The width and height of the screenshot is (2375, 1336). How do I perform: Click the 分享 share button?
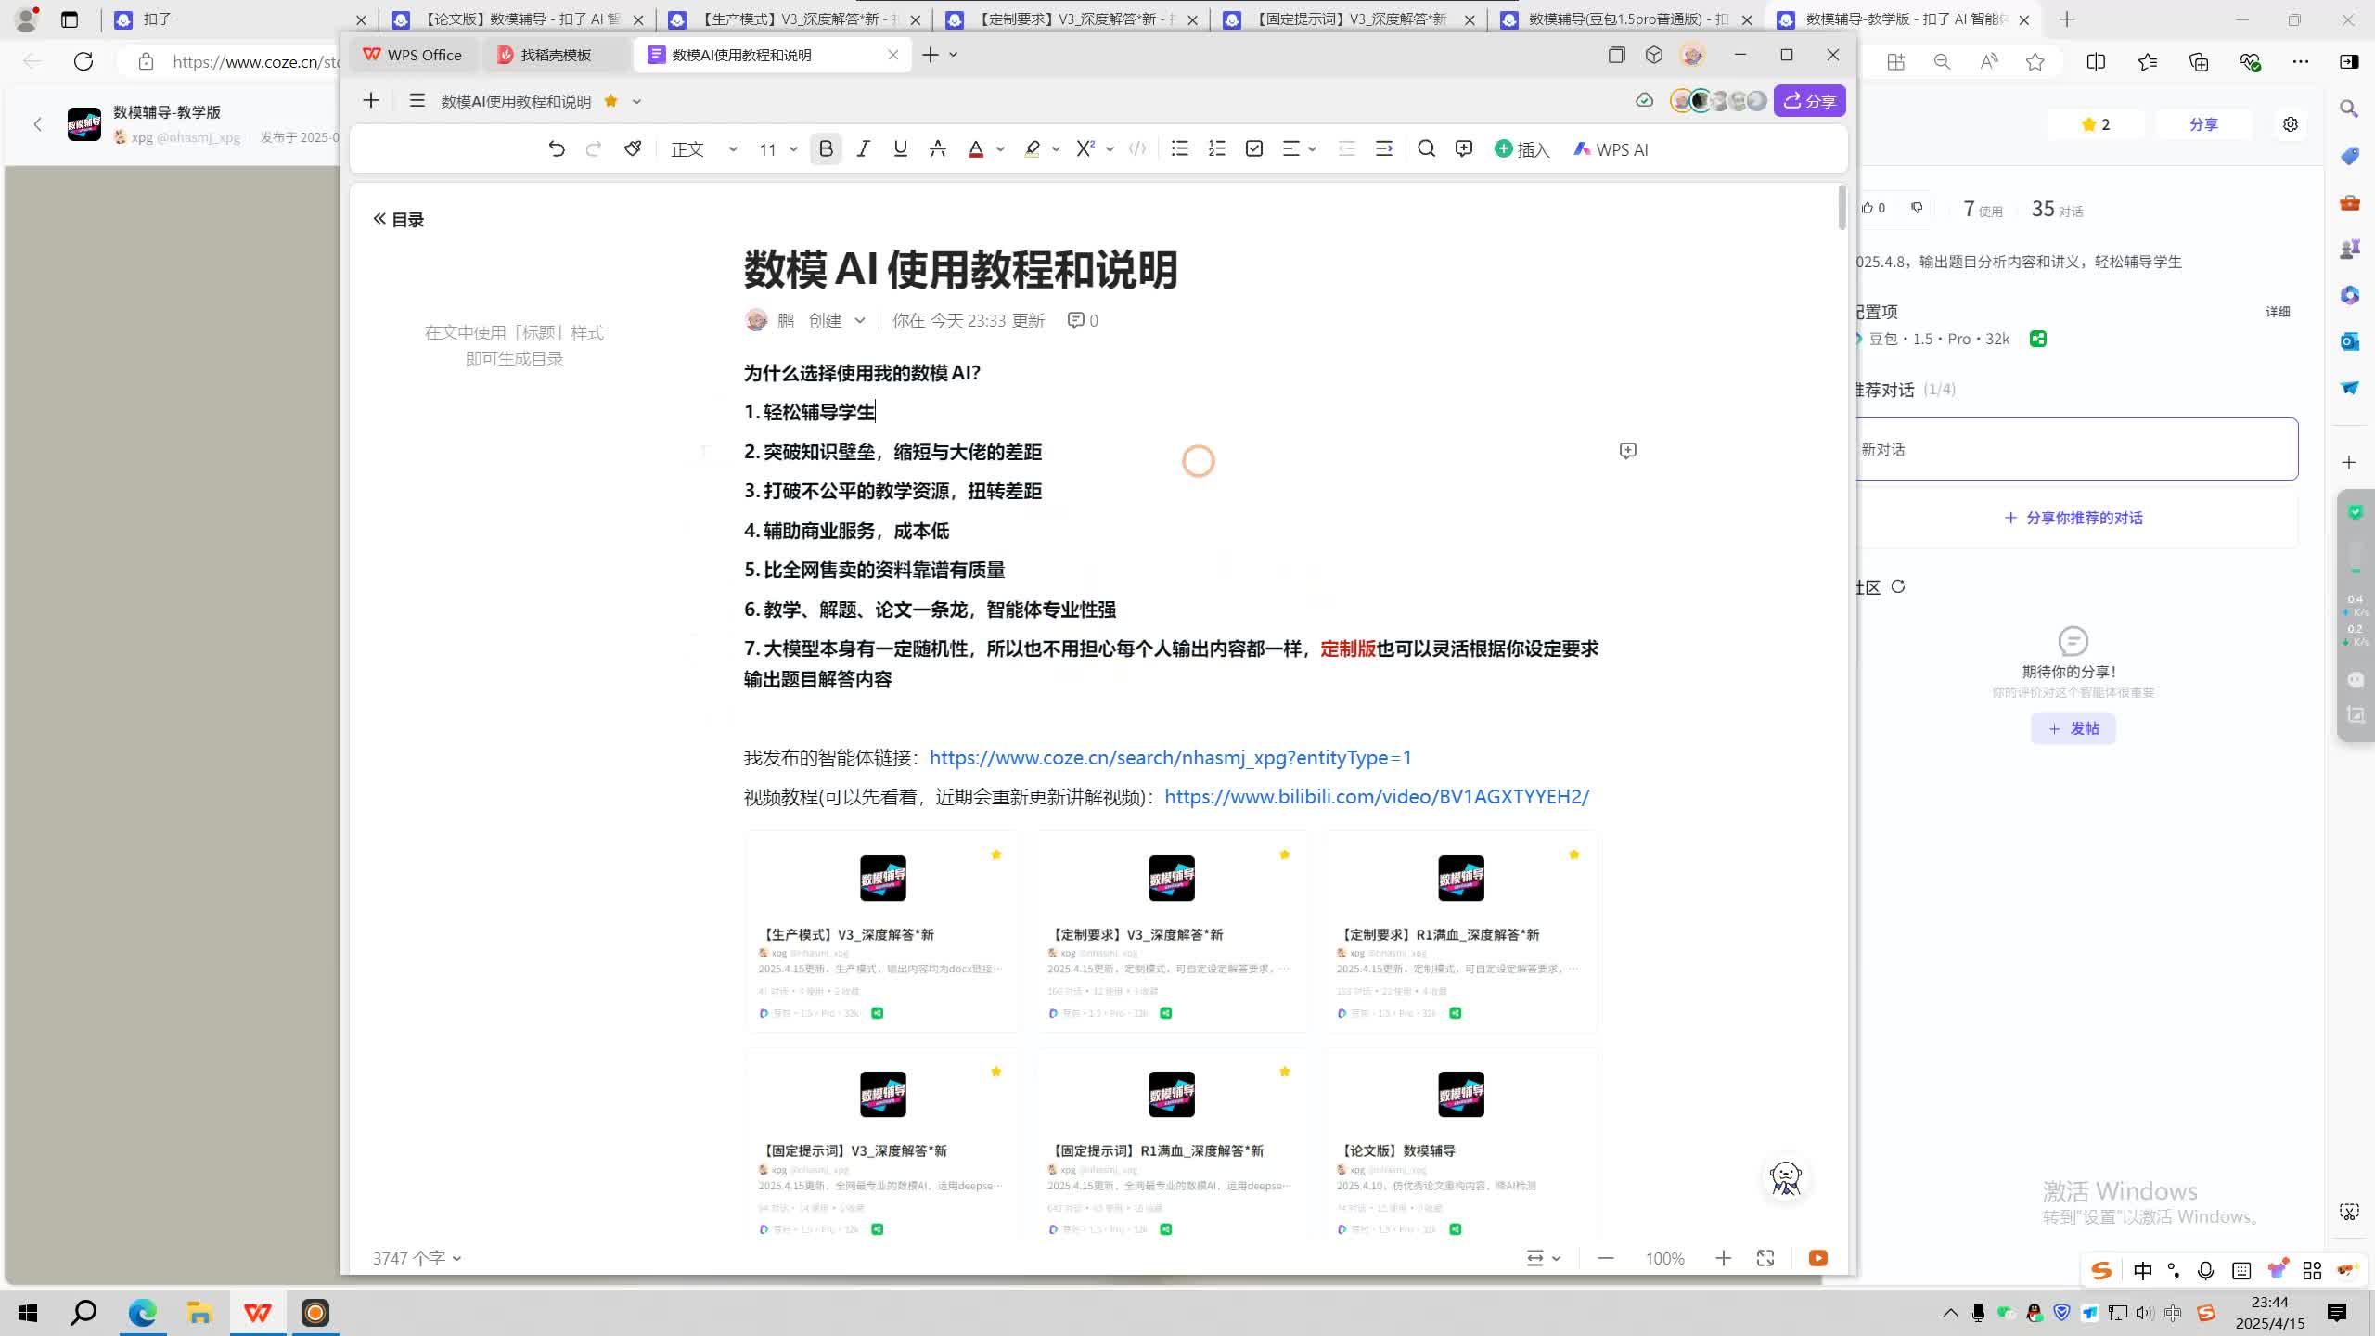(x=1810, y=100)
